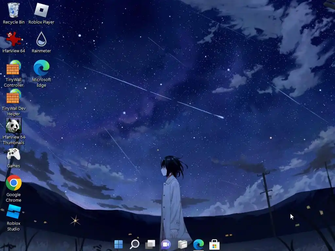Select the Microsoft Edge desktop shortcut
This screenshot has height=251, width=335.
coord(42,74)
